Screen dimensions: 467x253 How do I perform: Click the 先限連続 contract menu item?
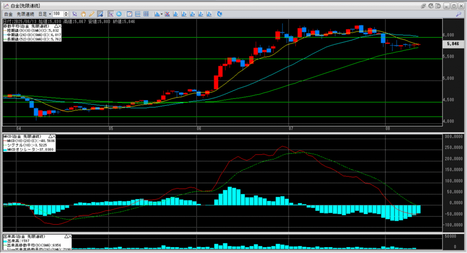[x=25, y=14]
